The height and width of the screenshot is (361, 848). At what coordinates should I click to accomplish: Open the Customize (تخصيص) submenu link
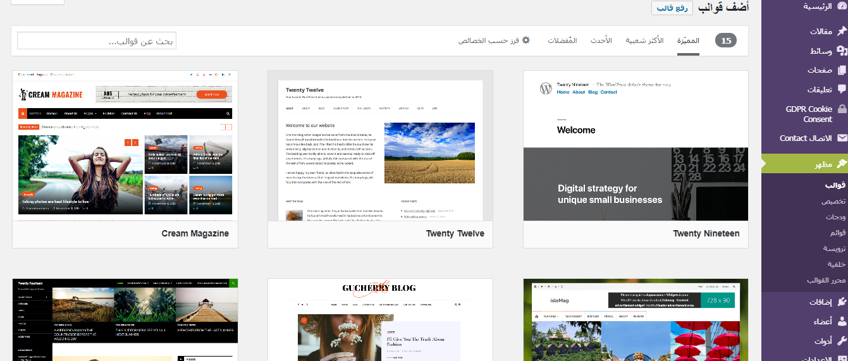(x=833, y=201)
